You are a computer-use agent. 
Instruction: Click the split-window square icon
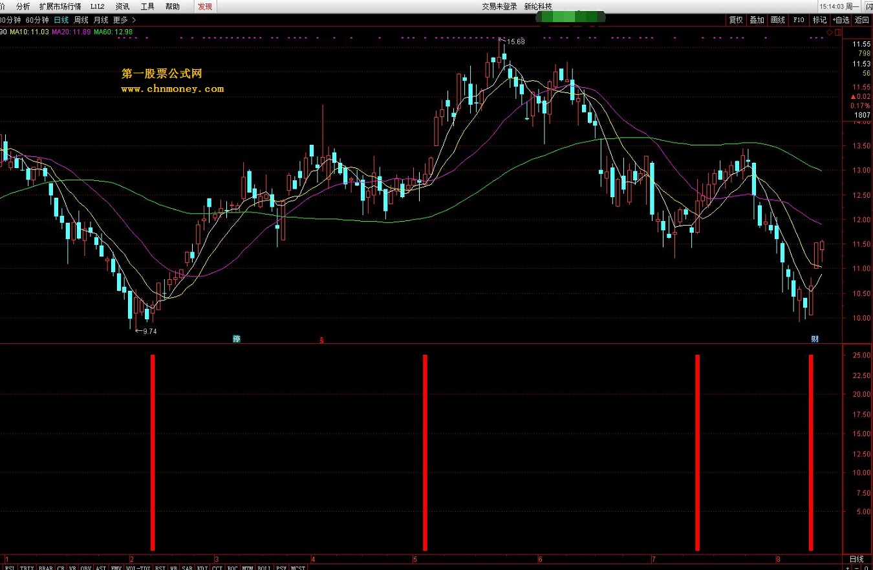[838, 32]
